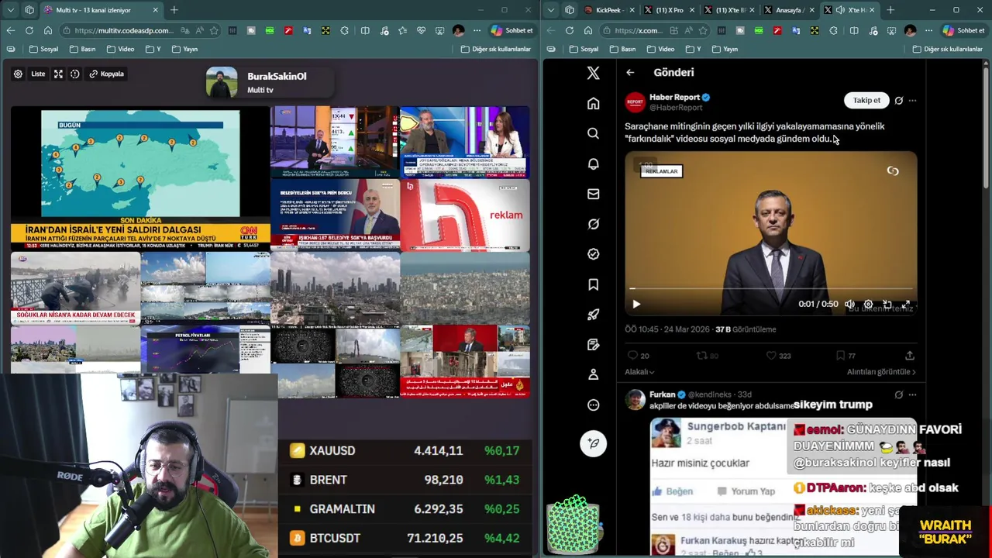Click X compose post button

(x=593, y=443)
